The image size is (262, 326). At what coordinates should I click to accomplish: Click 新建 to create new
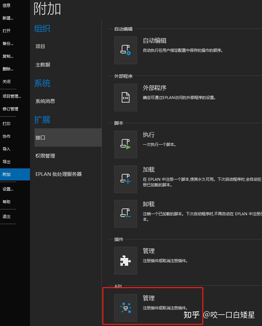tap(8, 18)
